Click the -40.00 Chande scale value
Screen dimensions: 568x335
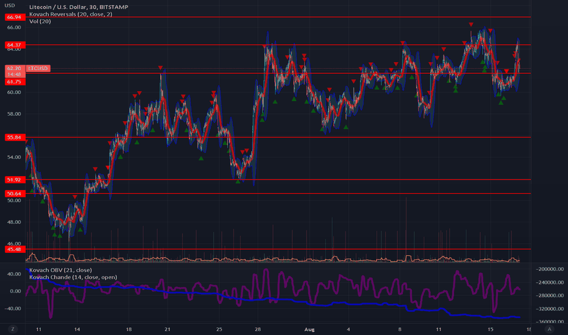(13, 309)
